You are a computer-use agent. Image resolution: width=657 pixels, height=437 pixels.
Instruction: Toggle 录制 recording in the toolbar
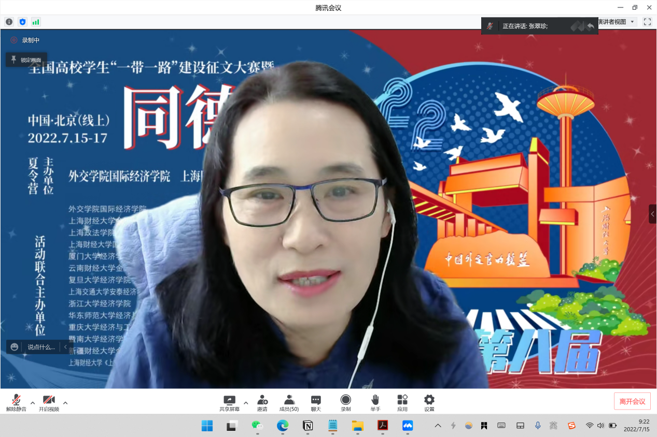(x=345, y=402)
